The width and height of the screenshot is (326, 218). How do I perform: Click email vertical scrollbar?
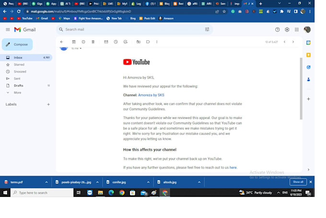(x=301, y=88)
